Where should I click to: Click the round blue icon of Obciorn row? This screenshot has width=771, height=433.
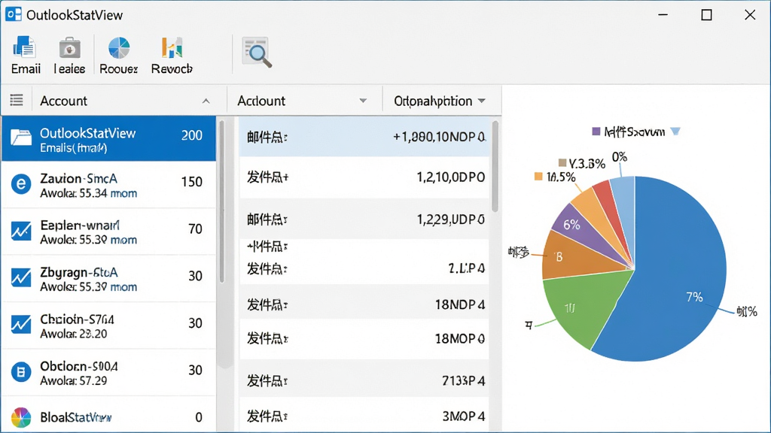pyautogui.click(x=21, y=371)
